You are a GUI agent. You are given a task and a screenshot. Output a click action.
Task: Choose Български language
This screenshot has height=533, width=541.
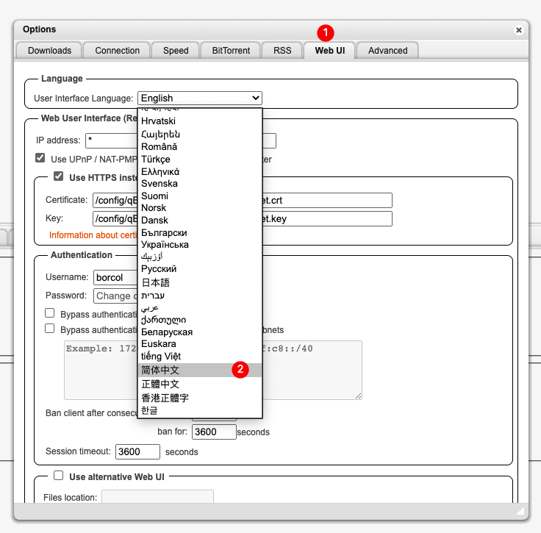point(200,232)
